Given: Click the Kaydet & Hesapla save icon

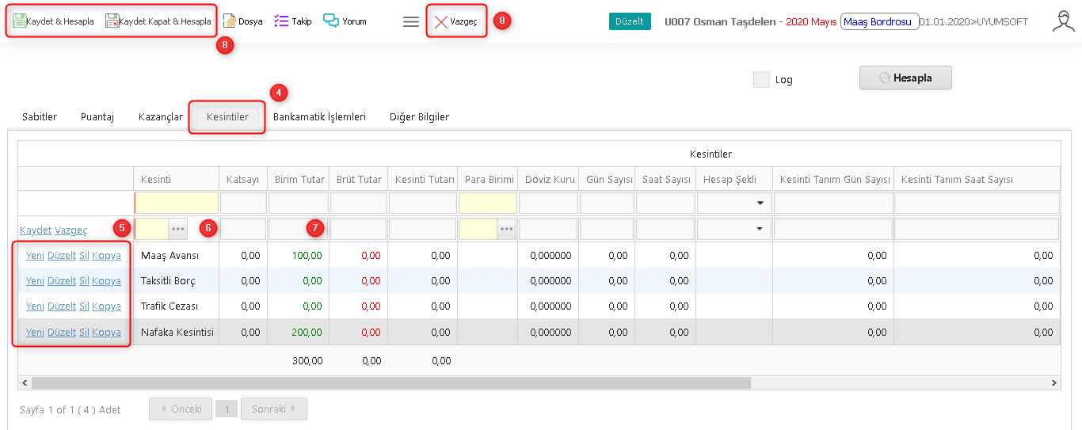Looking at the screenshot, I should [x=19, y=21].
